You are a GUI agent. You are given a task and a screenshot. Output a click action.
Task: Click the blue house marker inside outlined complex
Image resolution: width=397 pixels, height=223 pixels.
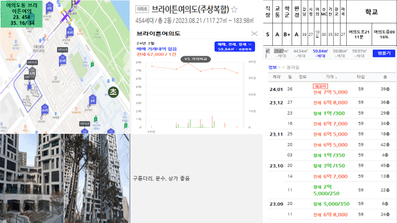point(30,86)
